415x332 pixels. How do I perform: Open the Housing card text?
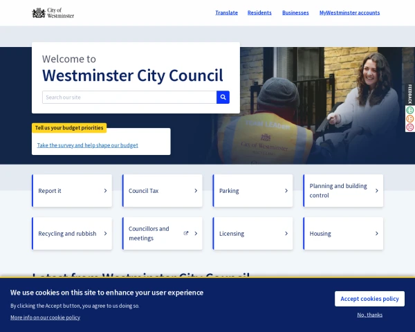[x=320, y=234]
